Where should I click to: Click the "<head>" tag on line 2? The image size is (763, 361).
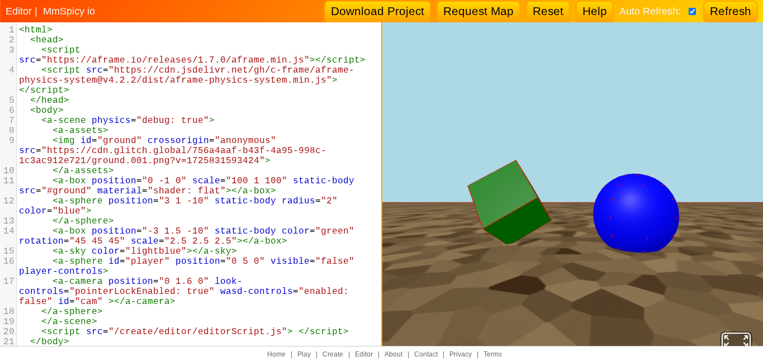coord(47,40)
